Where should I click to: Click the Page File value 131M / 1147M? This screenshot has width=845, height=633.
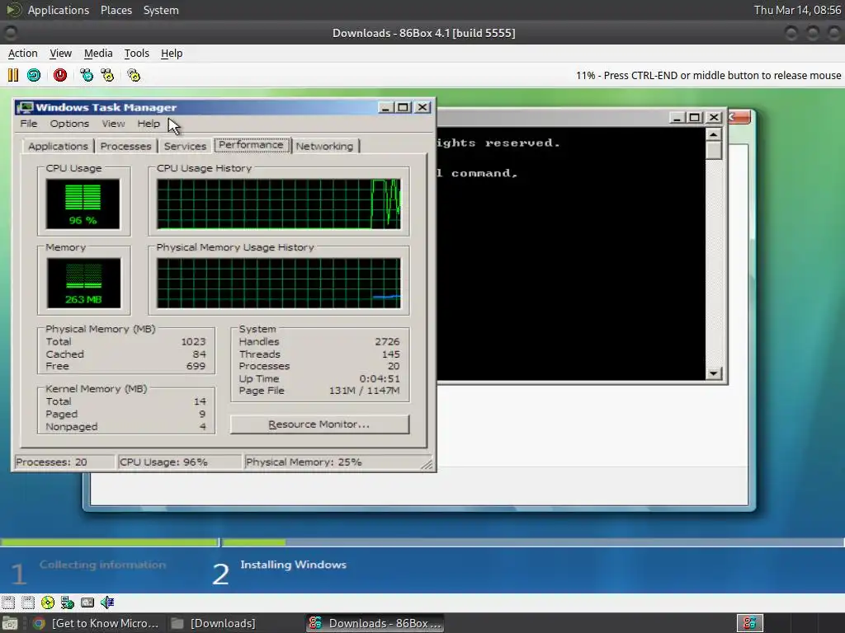point(364,391)
